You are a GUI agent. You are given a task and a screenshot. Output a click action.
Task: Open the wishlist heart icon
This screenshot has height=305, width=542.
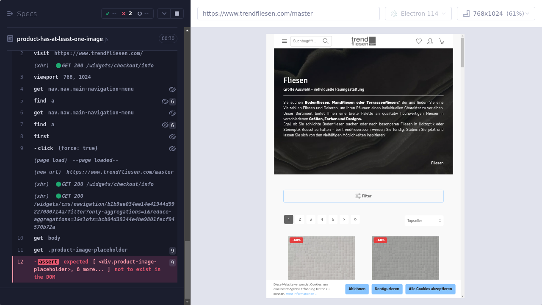(x=419, y=41)
